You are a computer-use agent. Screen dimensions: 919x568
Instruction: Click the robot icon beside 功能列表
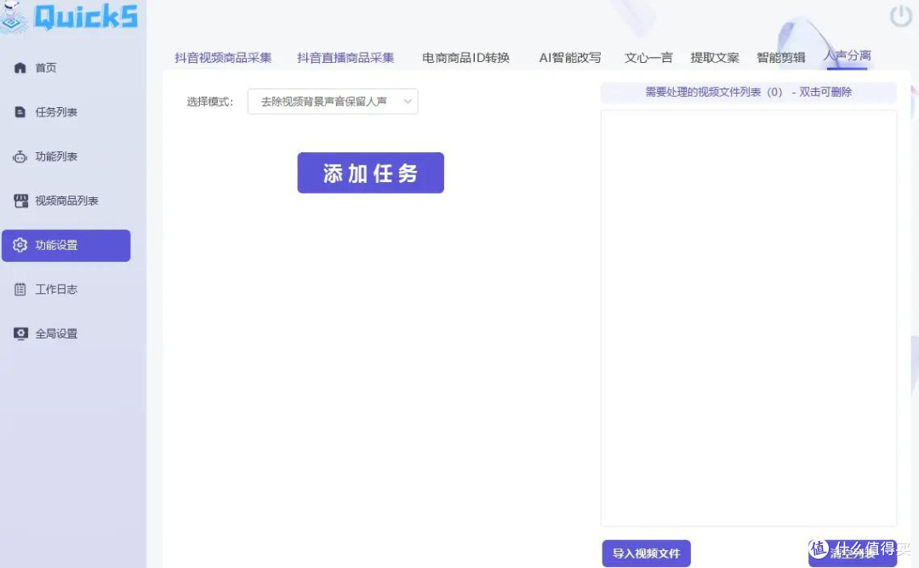pyautogui.click(x=20, y=156)
